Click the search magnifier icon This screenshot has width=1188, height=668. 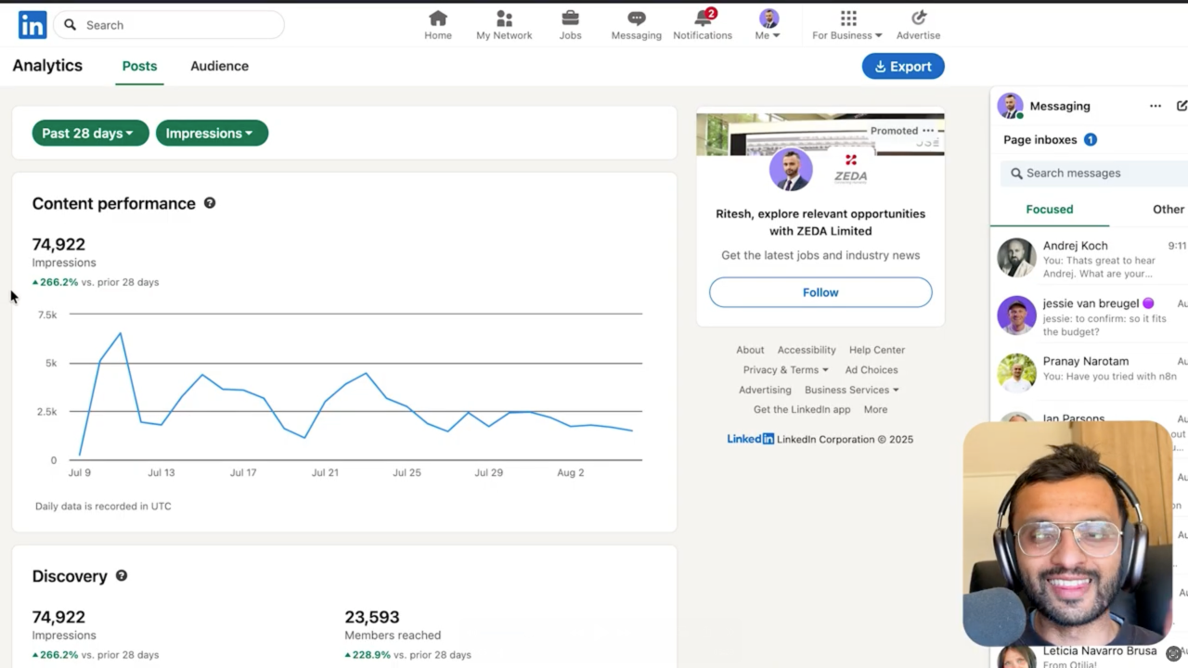[70, 25]
